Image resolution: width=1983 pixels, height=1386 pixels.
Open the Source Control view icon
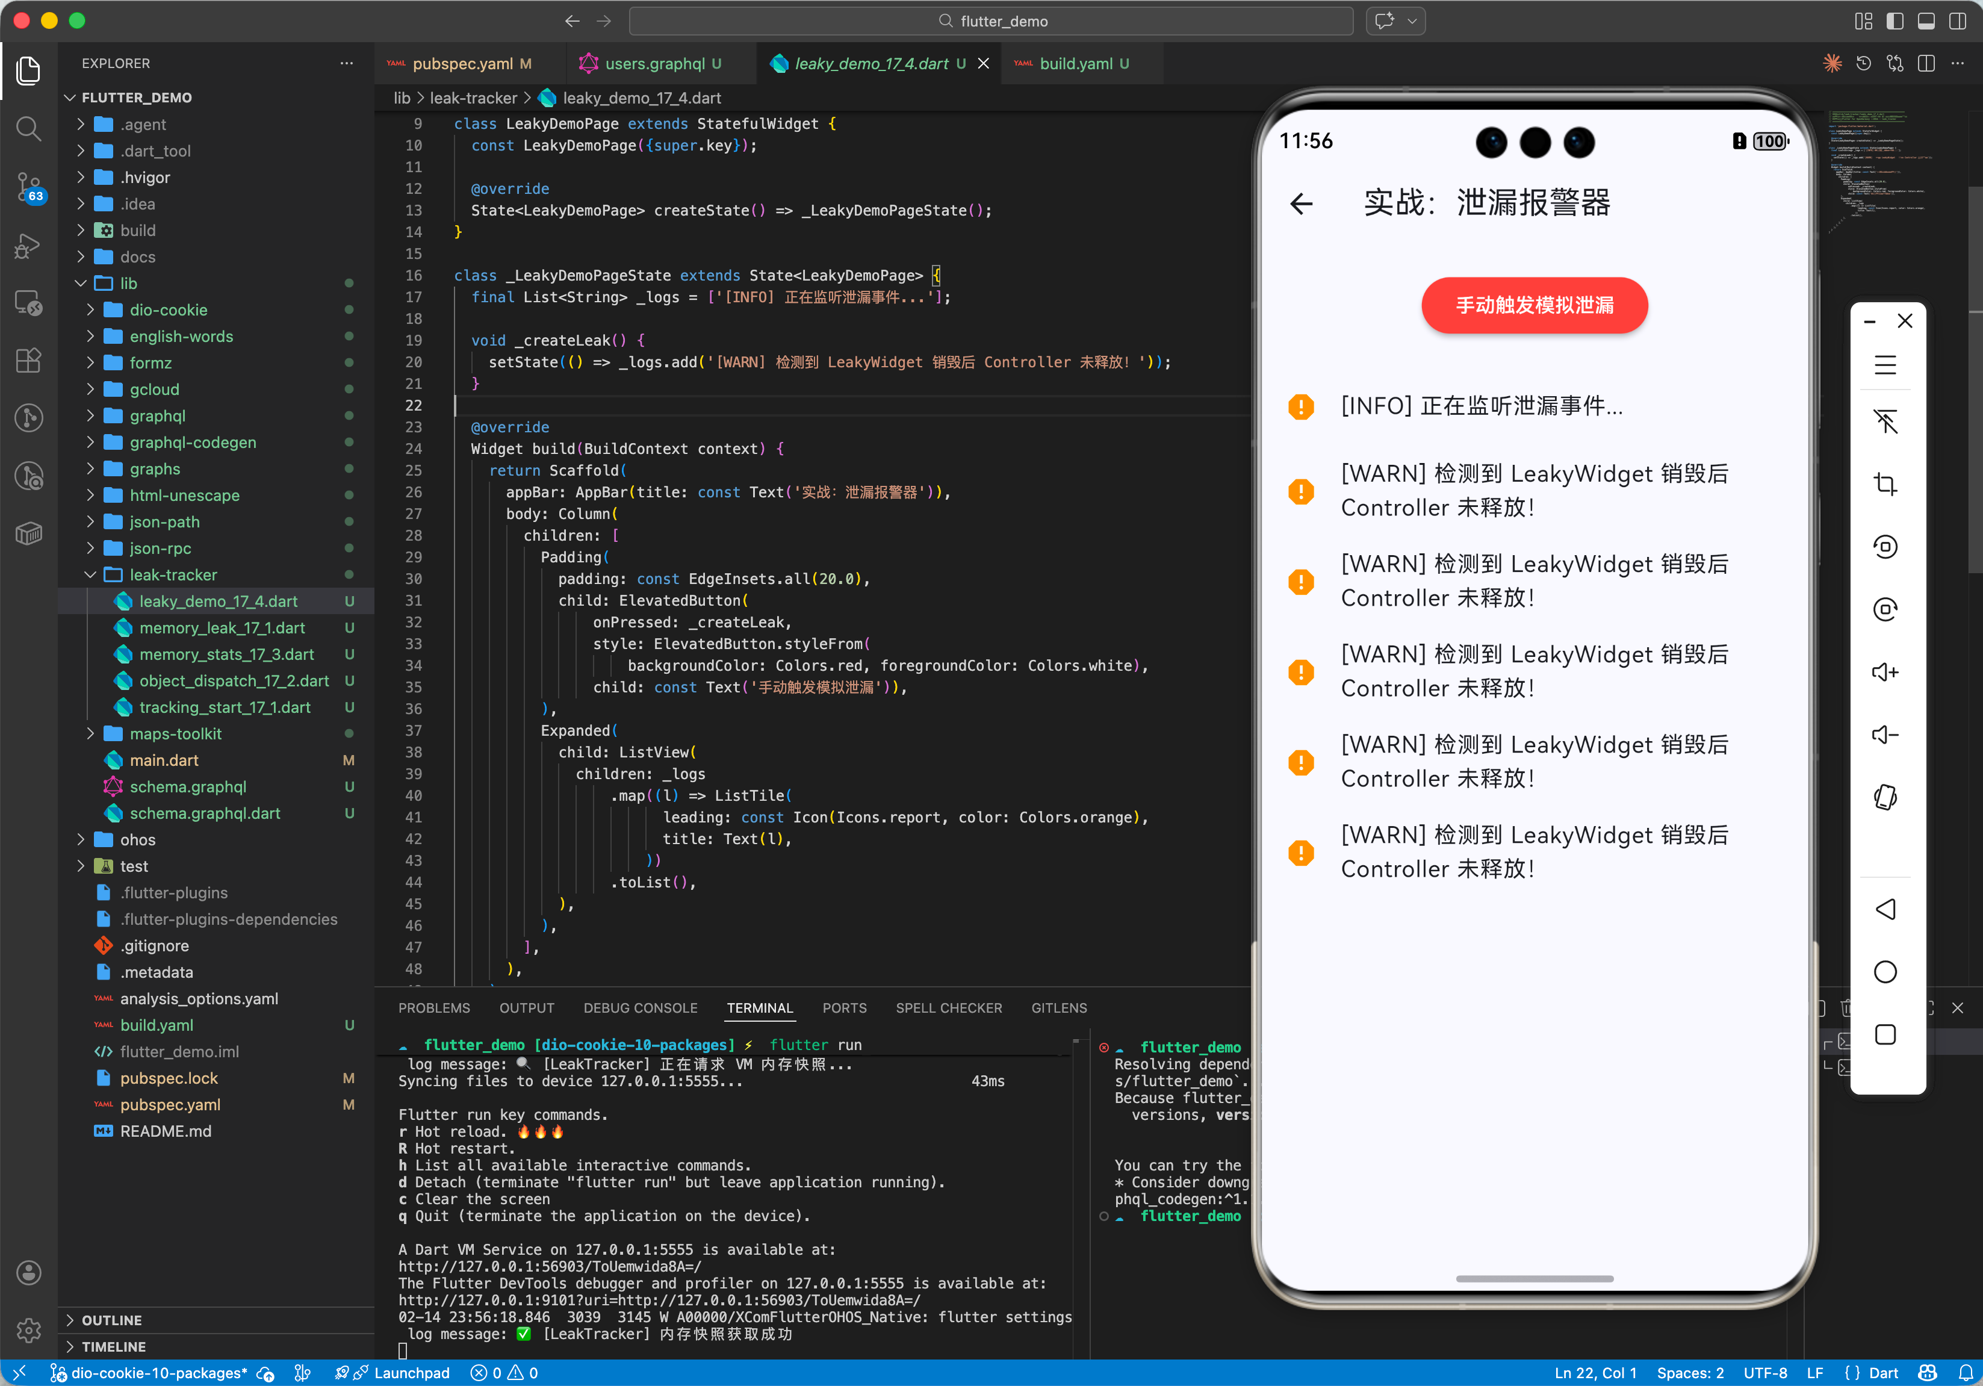(x=28, y=185)
